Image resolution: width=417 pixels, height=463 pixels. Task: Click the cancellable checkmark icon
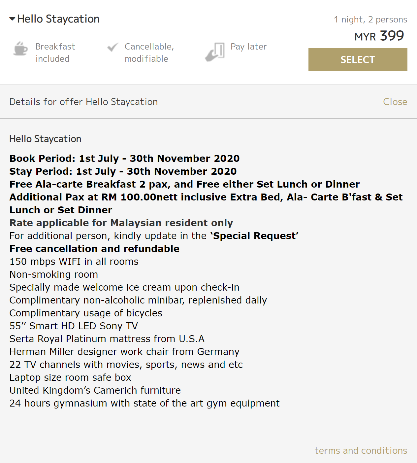112,47
